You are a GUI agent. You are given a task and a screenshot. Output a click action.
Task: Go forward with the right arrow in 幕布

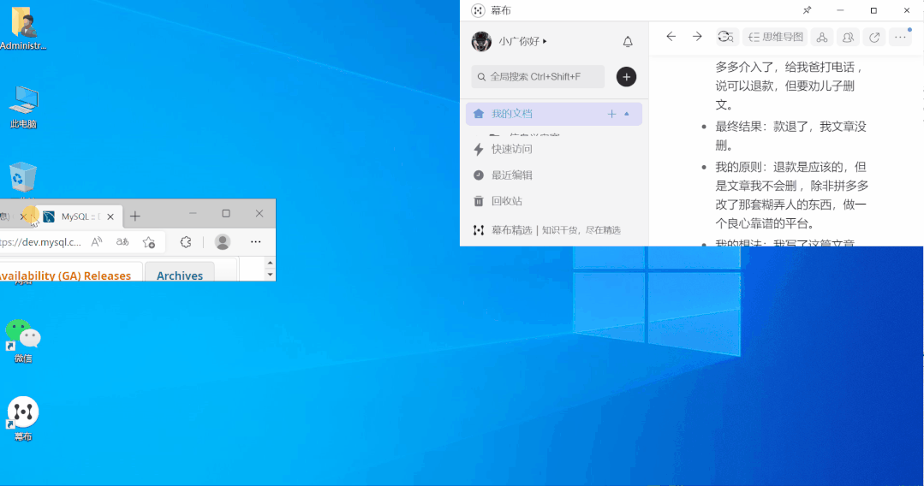point(697,37)
